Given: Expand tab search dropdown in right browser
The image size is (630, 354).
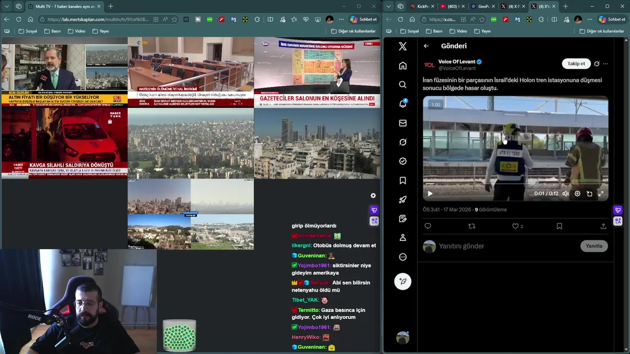Looking at the screenshot, I should click(389, 6).
